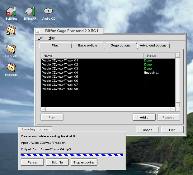Click the Encoding progress window title tab
The width and height of the screenshot is (193, 175).
click(35, 129)
